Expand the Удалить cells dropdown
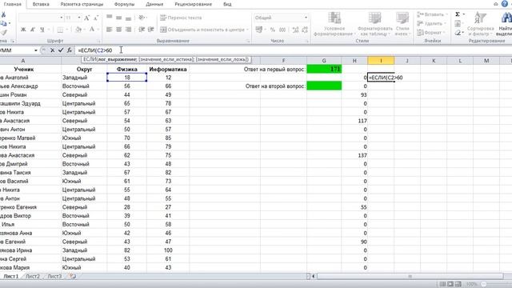 (445, 23)
